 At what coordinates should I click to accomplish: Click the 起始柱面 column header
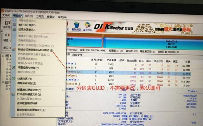coord(132,61)
